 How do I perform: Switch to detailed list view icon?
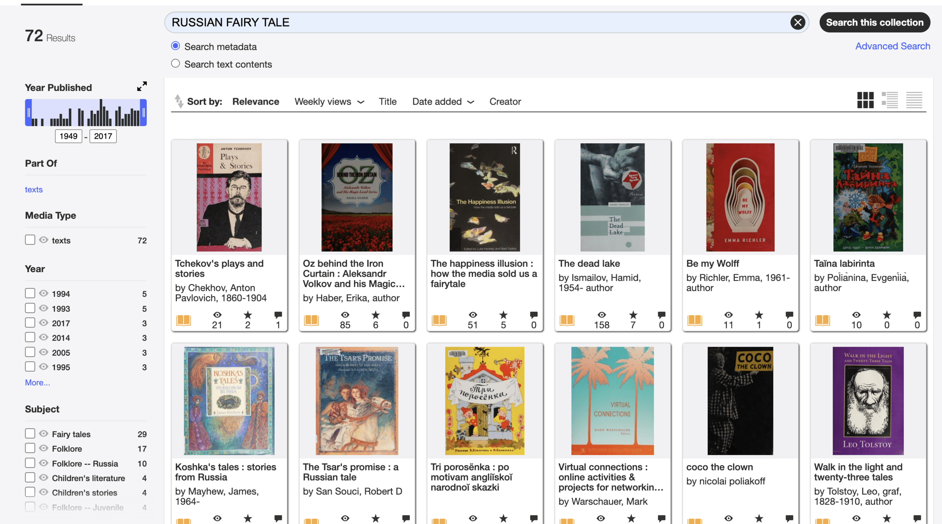point(889,100)
